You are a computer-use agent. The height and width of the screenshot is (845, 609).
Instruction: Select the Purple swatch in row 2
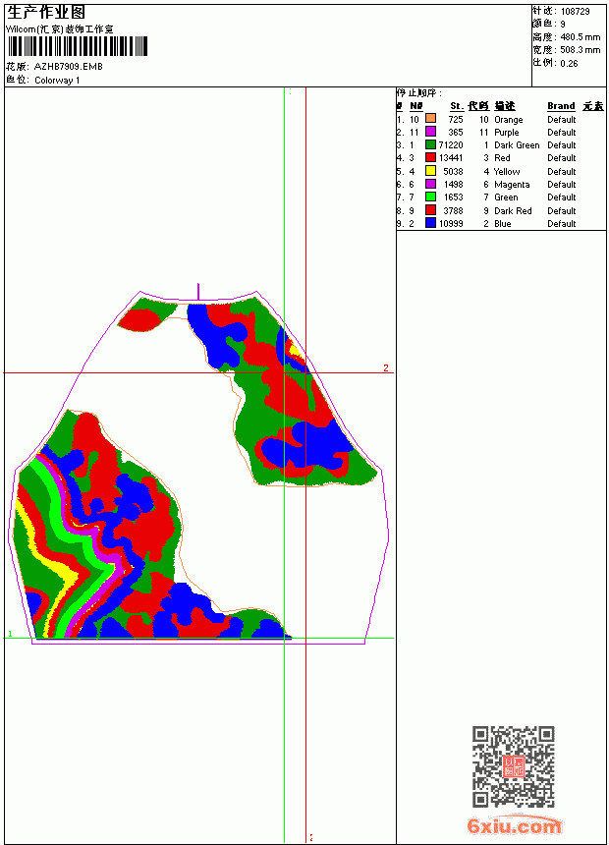[430, 132]
